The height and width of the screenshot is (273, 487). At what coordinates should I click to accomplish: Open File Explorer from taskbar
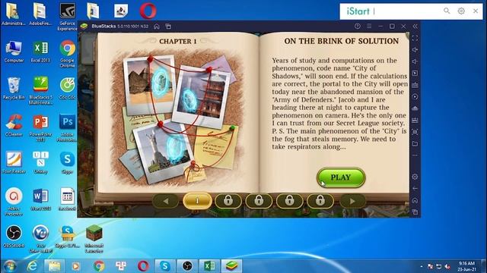pyautogui.click(x=54, y=266)
